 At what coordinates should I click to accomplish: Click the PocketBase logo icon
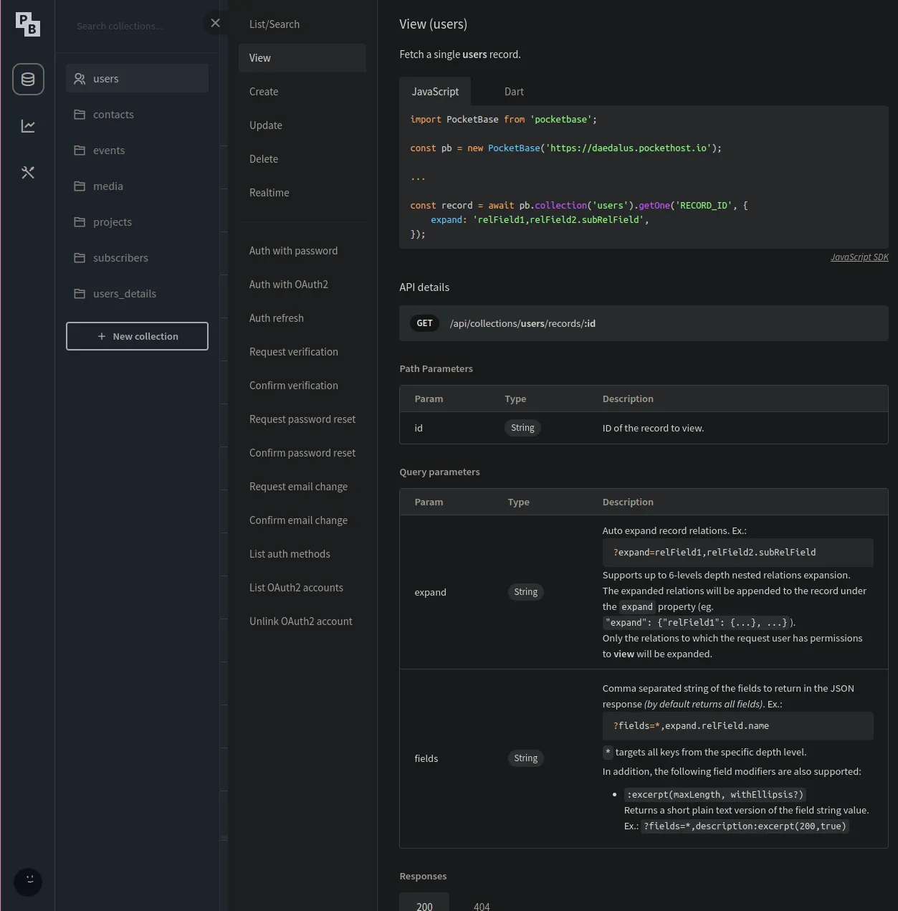(x=28, y=24)
